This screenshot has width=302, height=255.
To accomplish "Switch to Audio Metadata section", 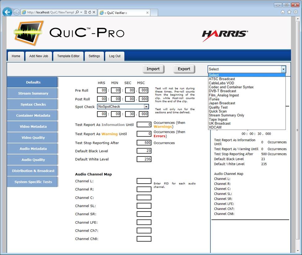I will [33, 149].
